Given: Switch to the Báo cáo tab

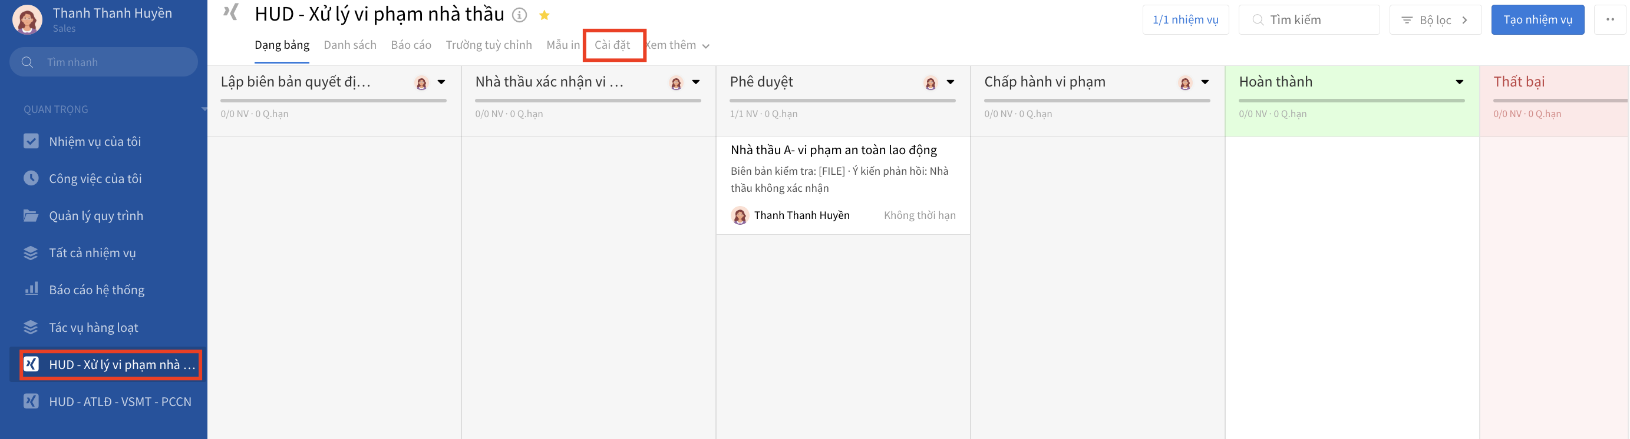Looking at the screenshot, I should [411, 45].
